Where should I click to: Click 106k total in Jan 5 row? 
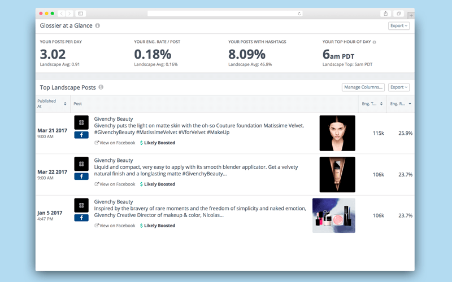[378, 215]
